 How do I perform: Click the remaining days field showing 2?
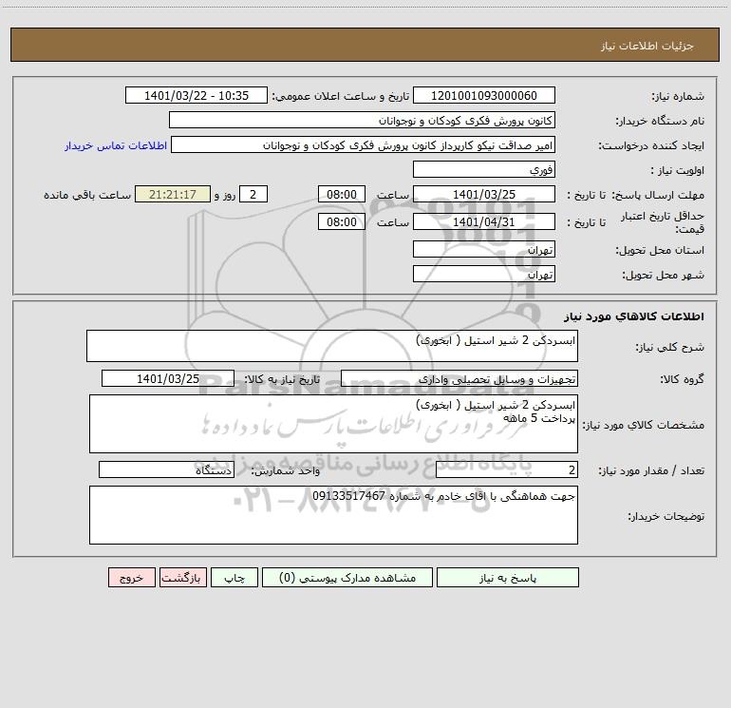[x=253, y=194]
